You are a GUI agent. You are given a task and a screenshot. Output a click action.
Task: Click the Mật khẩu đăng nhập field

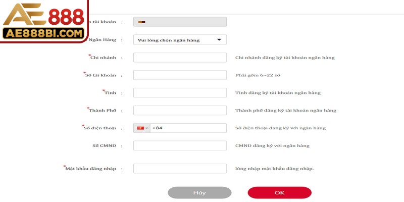click(x=180, y=169)
